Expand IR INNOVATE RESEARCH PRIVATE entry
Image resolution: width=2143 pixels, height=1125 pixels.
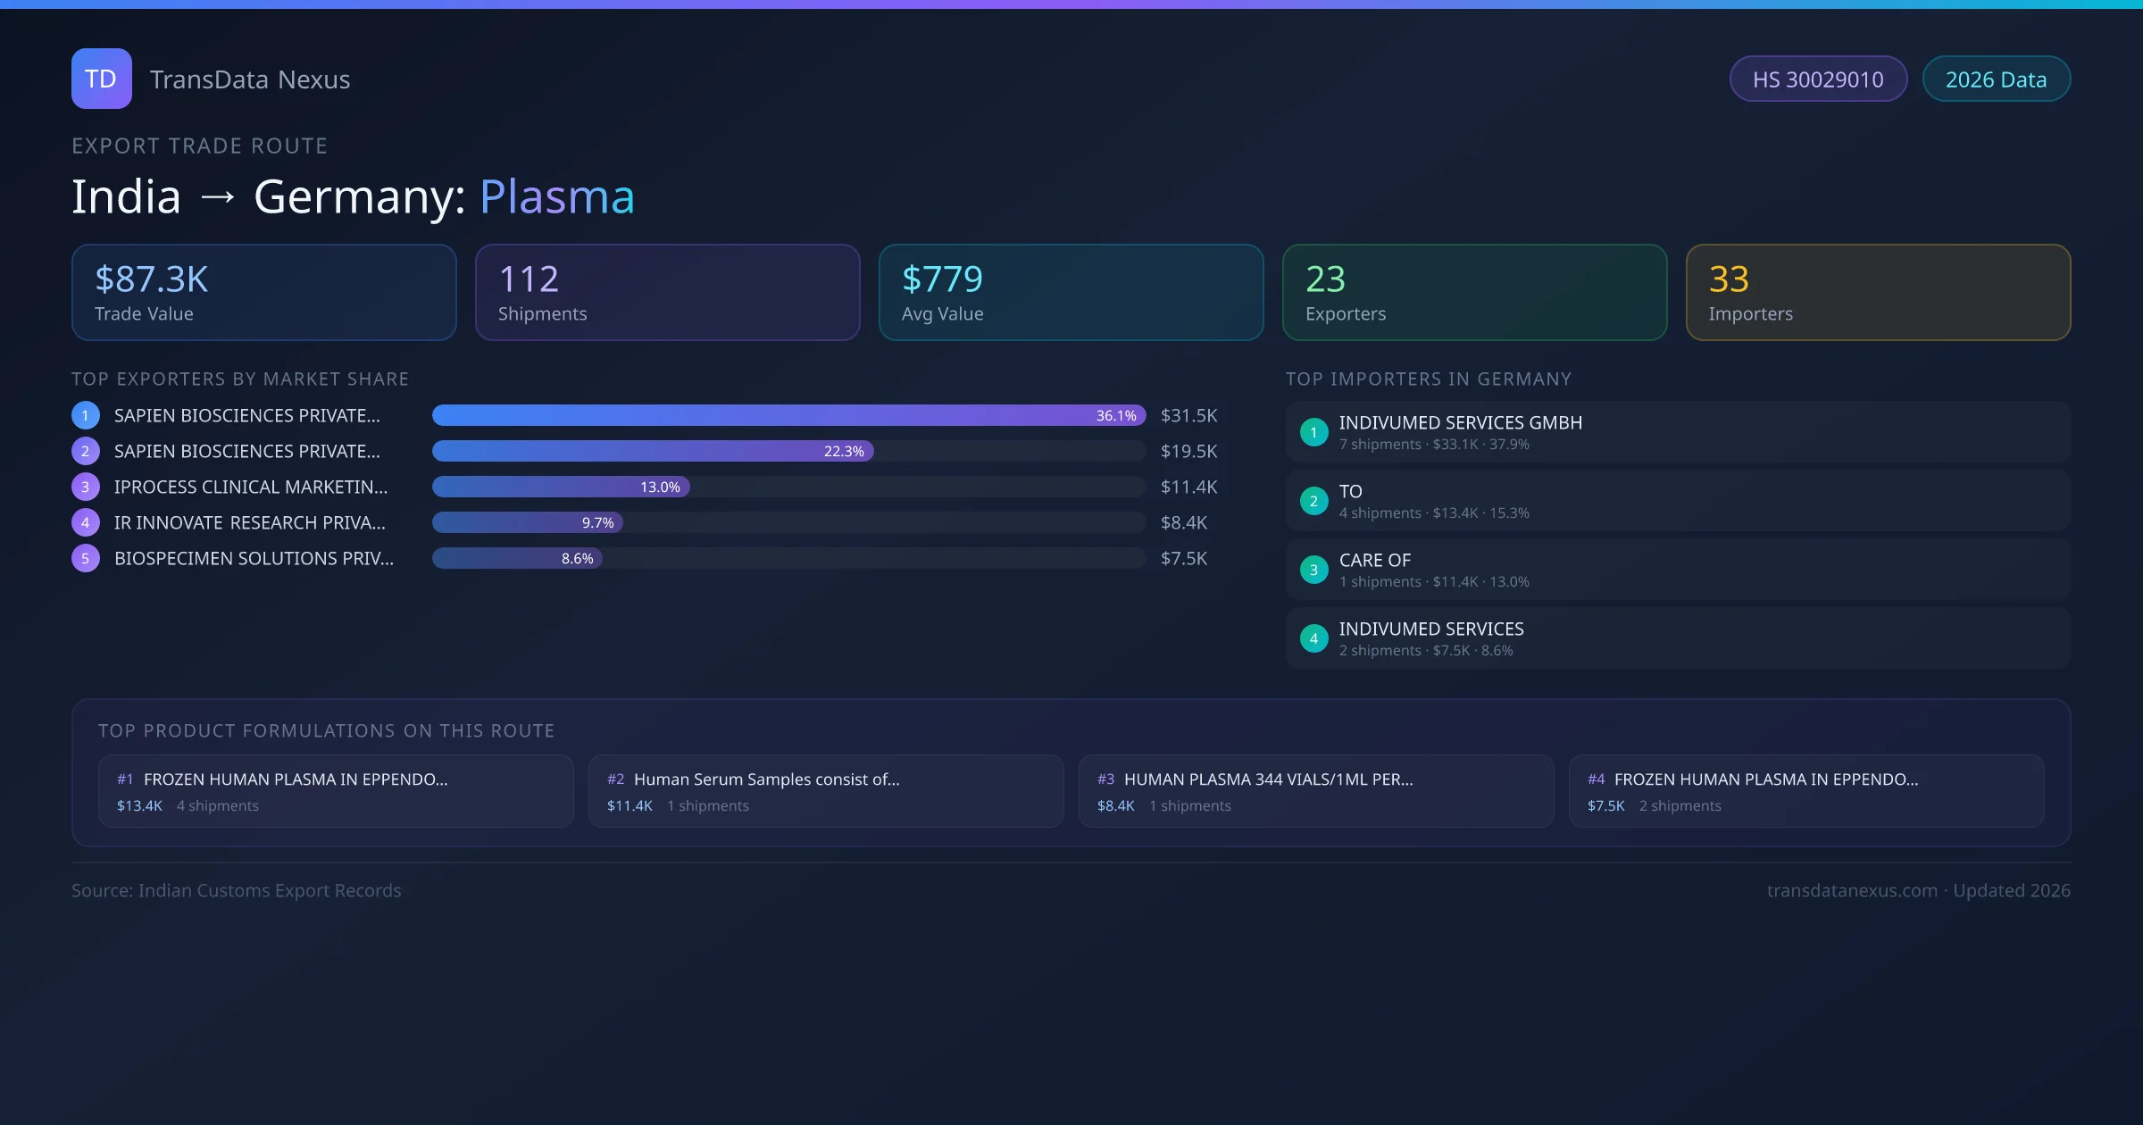[x=249, y=522]
